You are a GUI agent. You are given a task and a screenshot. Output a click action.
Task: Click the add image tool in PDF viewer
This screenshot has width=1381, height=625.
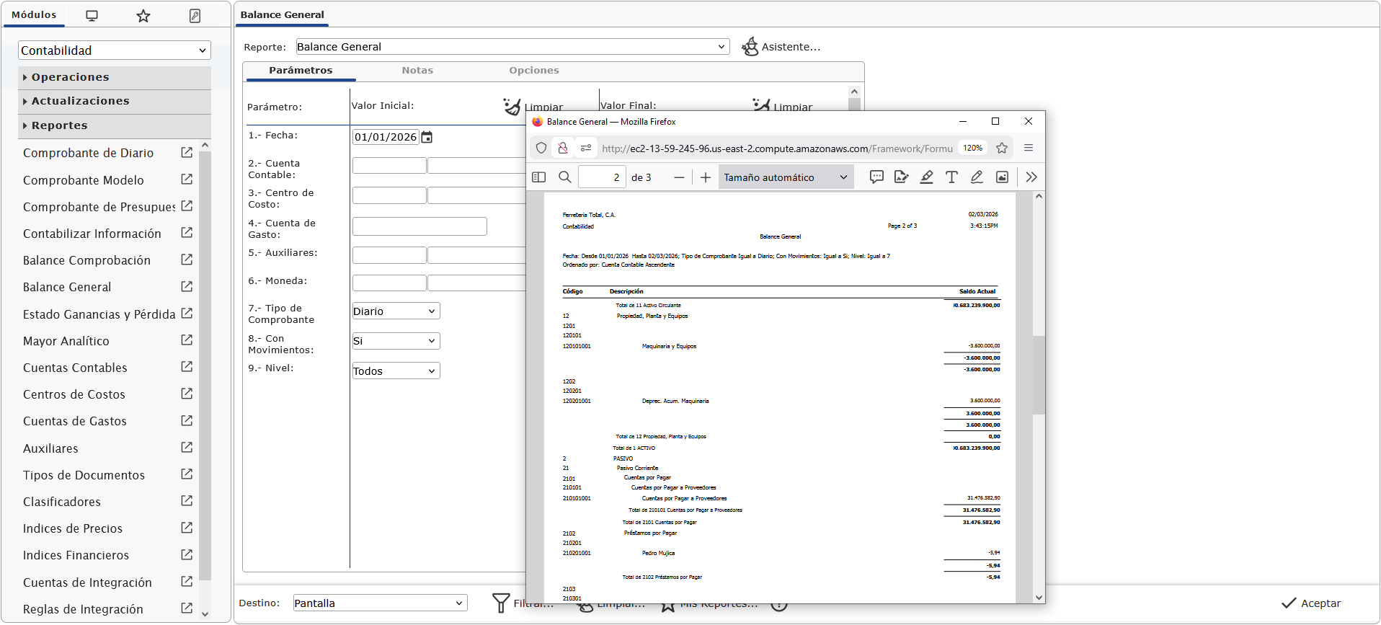coord(1002,177)
